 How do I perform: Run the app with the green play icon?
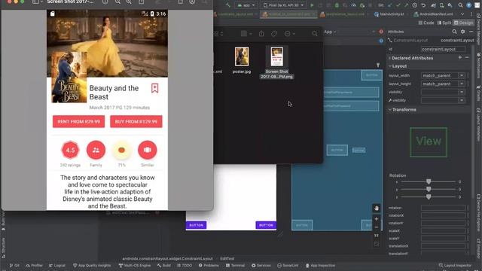point(312,5)
